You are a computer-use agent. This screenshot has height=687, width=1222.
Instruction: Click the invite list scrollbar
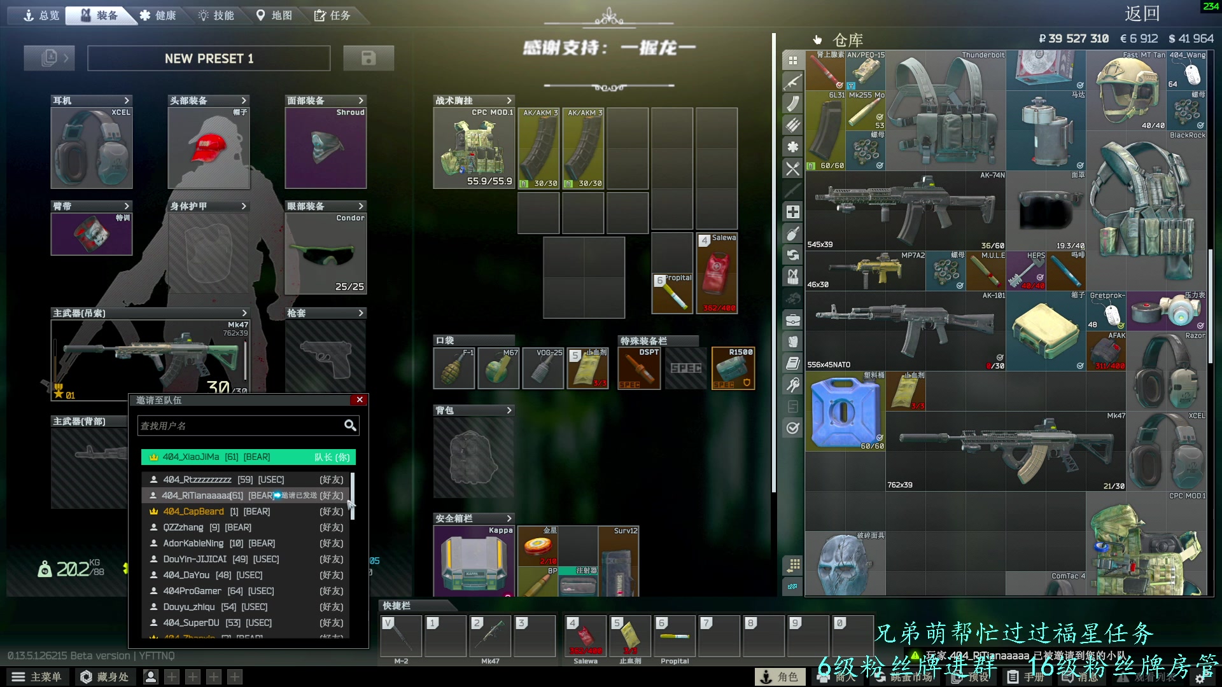[352, 496]
